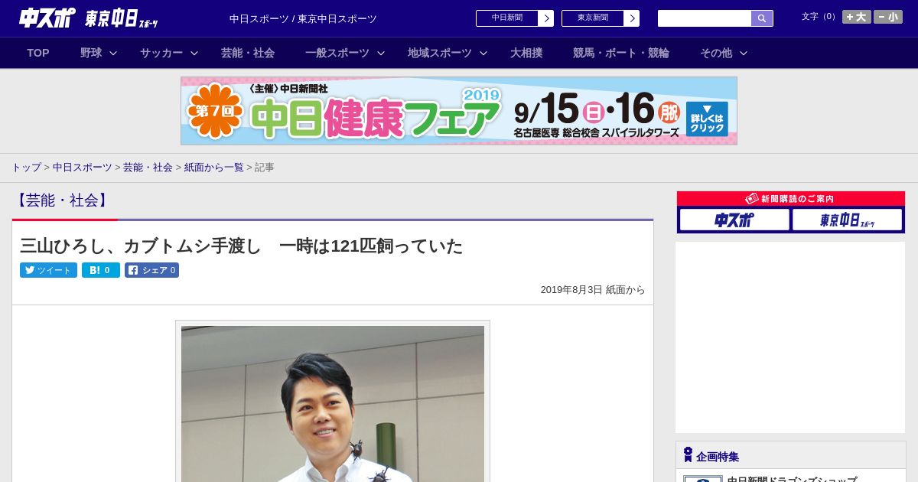
Task: Go to 中日スポーツ breadcrumb link
Action: coord(82,168)
